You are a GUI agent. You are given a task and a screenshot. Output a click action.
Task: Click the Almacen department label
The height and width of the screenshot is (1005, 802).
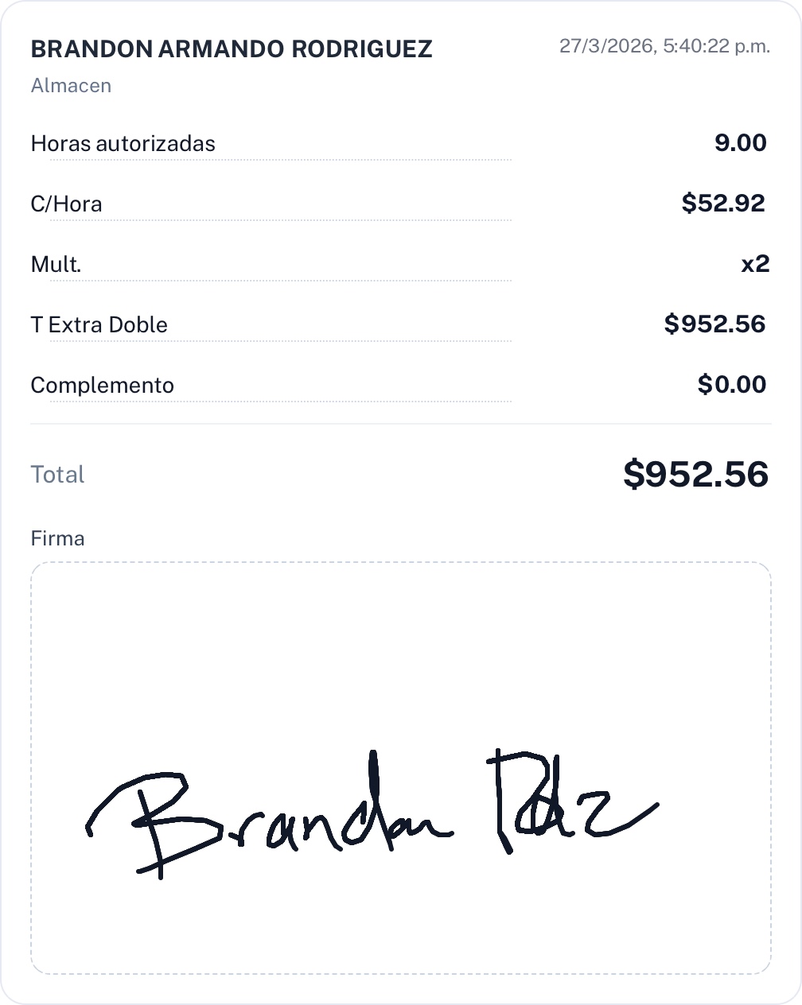(x=71, y=86)
